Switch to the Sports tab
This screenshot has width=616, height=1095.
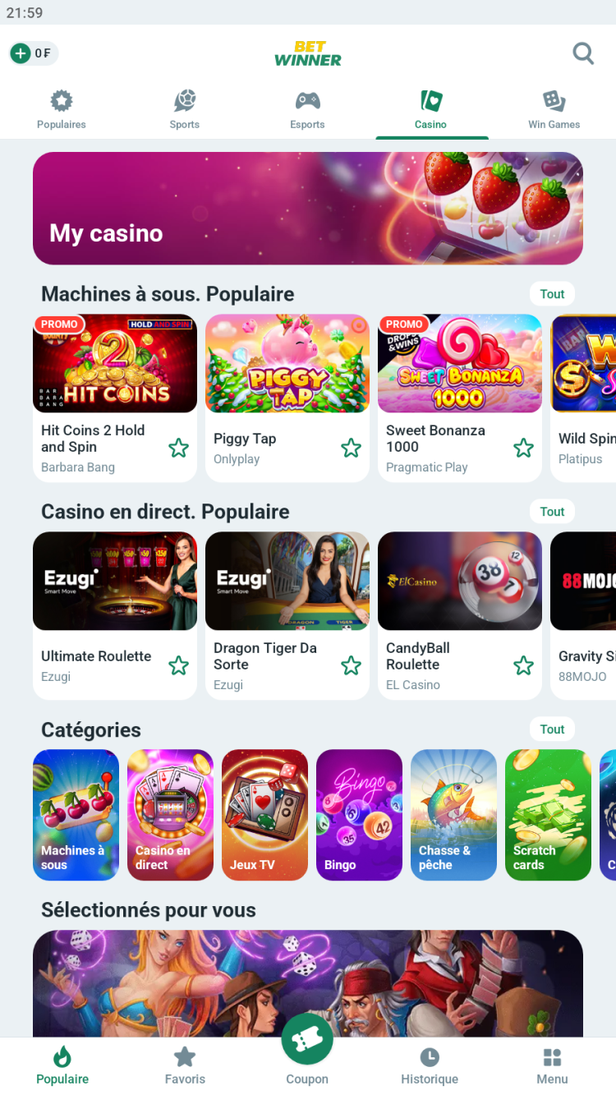tap(185, 110)
